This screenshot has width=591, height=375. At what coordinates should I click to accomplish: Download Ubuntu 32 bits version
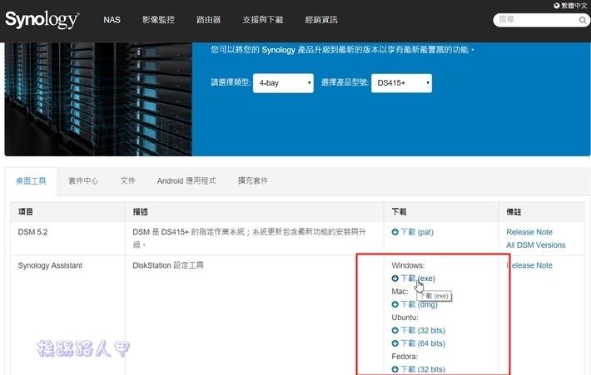[423, 330]
